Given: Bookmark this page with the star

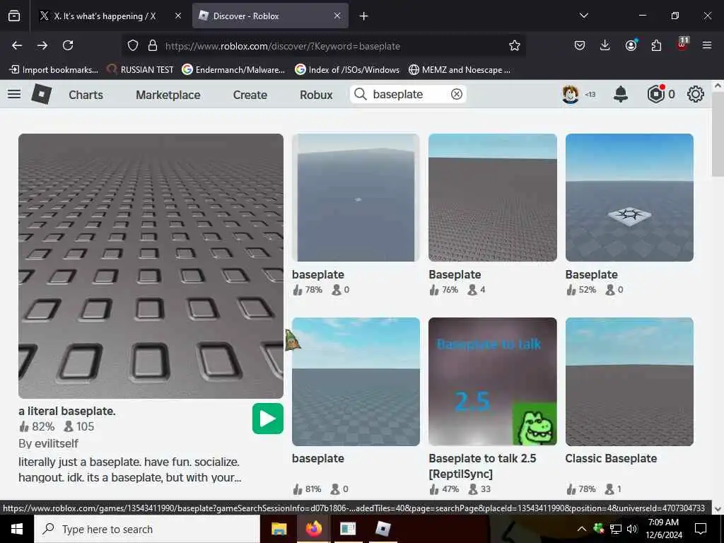Looking at the screenshot, I should (x=515, y=45).
